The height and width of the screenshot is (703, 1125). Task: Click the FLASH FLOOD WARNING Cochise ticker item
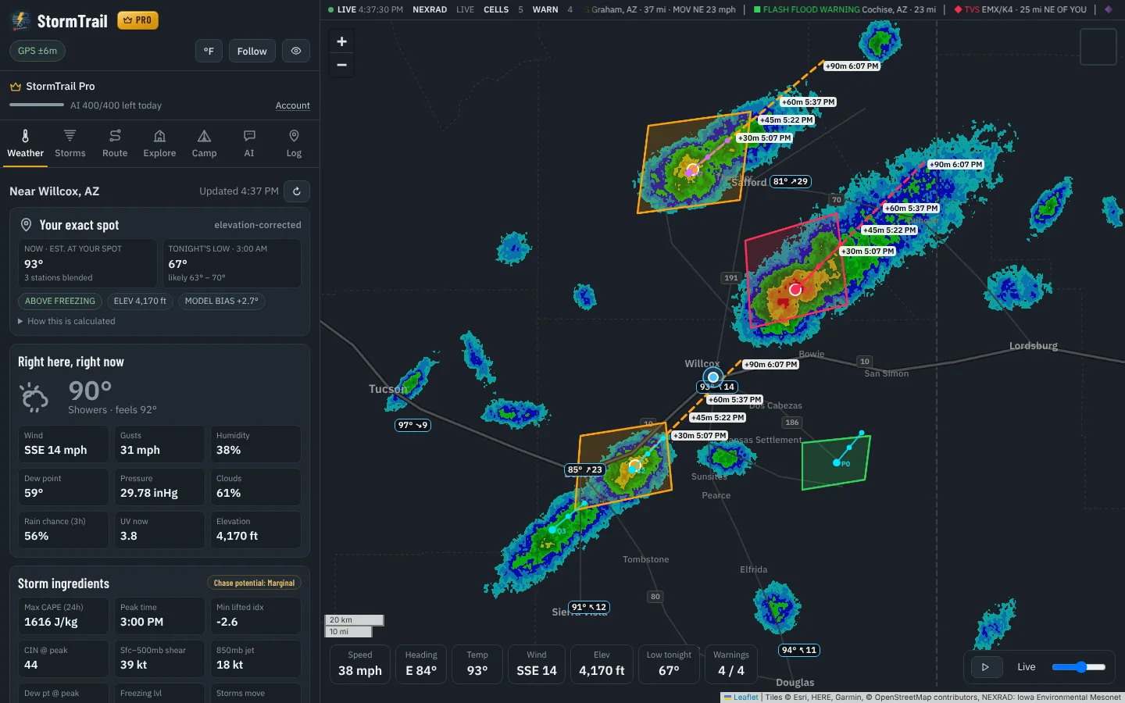tap(845, 9)
